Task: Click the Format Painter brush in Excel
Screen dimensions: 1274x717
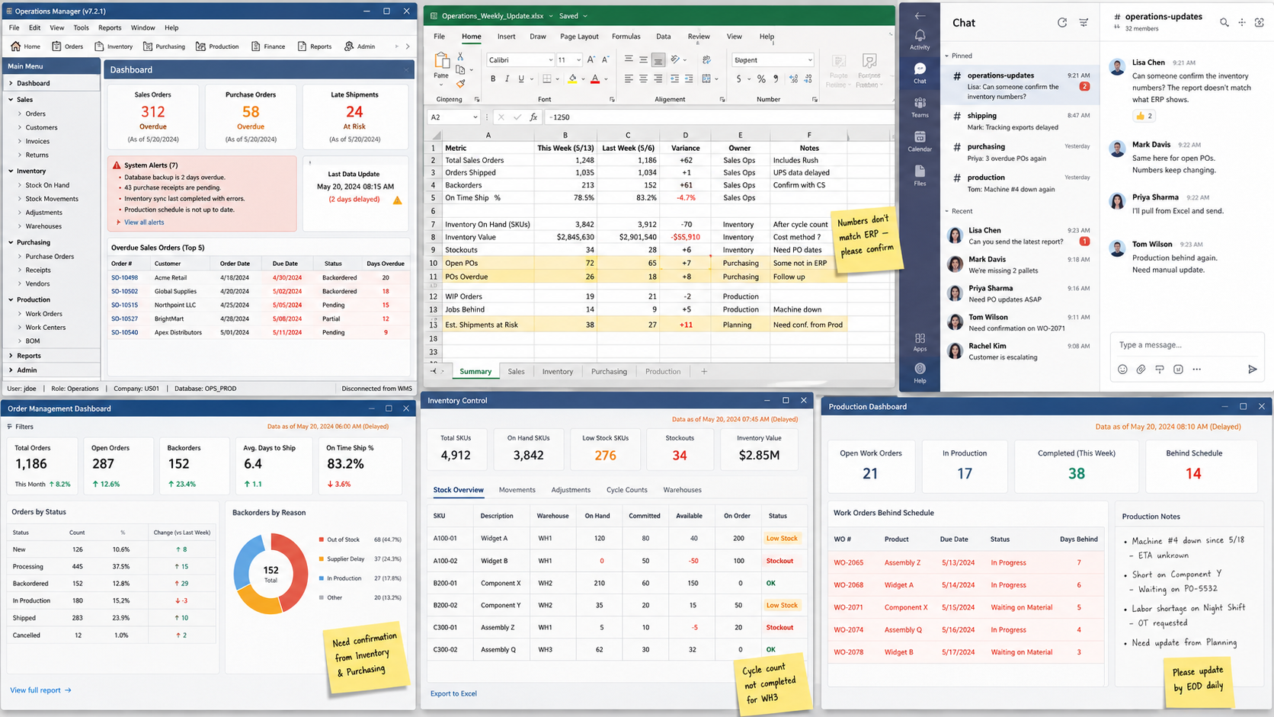Action: pyautogui.click(x=460, y=83)
